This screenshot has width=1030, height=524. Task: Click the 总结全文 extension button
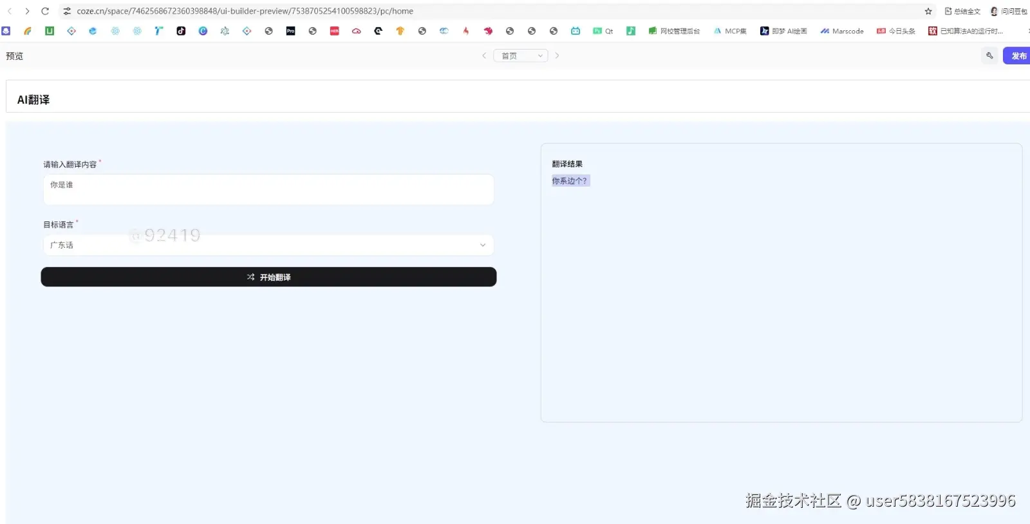(962, 11)
